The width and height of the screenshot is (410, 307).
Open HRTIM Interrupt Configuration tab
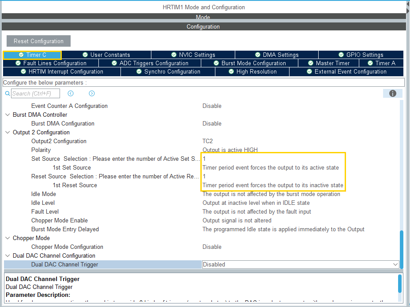(62, 71)
